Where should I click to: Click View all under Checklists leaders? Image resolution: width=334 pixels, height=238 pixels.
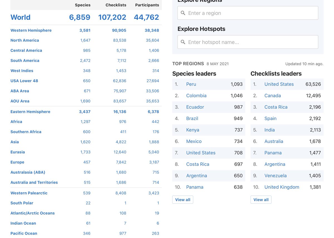click(261, 200)
